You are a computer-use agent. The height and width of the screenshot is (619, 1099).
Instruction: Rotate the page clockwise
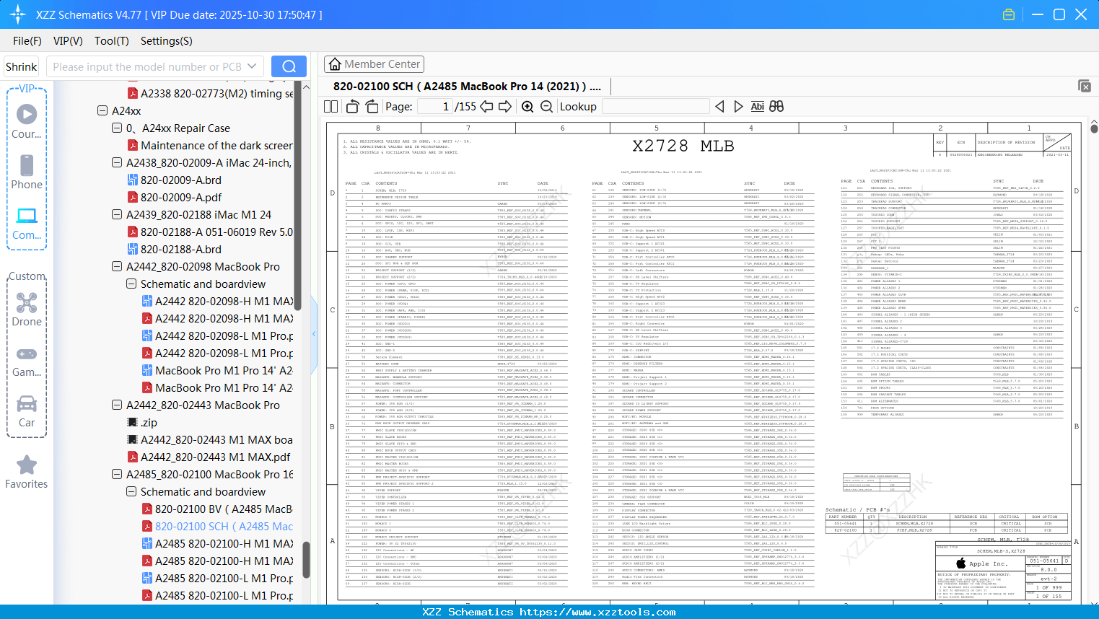tap(372, 107)
